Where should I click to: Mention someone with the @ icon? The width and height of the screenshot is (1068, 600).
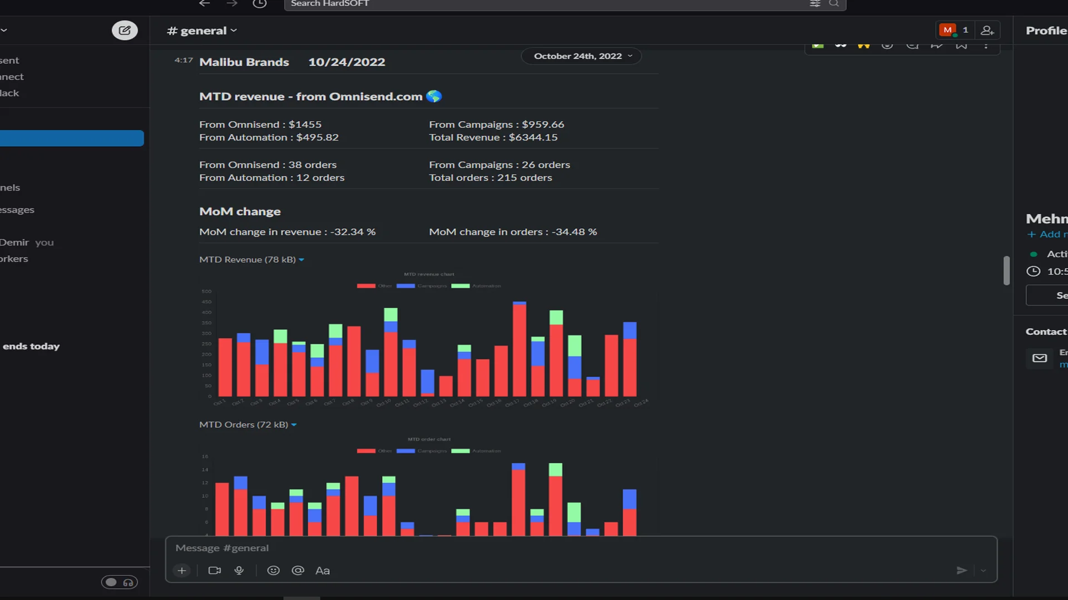tap(298, 571)
